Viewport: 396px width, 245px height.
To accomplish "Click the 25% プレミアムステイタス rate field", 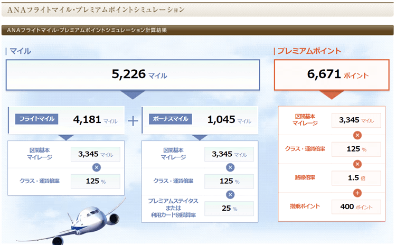I will (229, 209).
